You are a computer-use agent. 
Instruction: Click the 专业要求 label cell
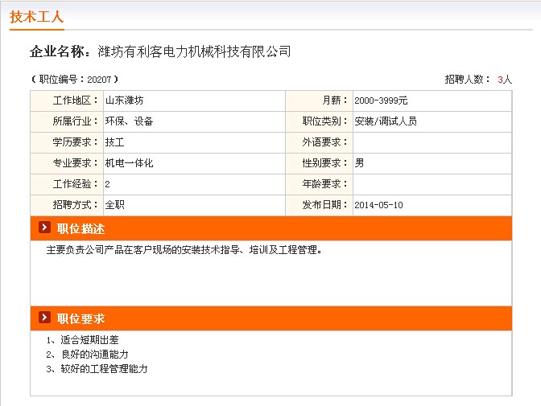[67, 163]
